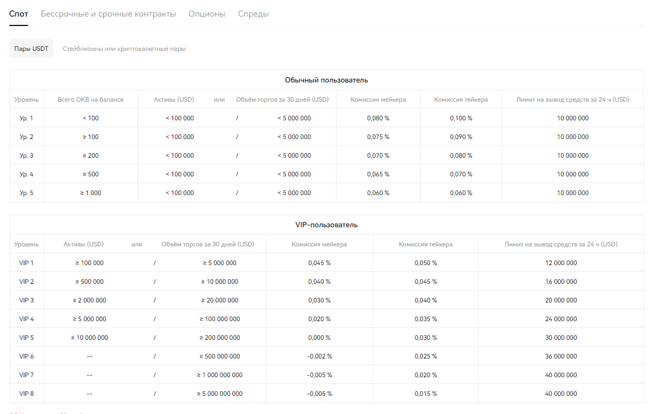670x414 pixels.
Task: Click the Ур. 4 level cell
Action: (x=26, y=174)
